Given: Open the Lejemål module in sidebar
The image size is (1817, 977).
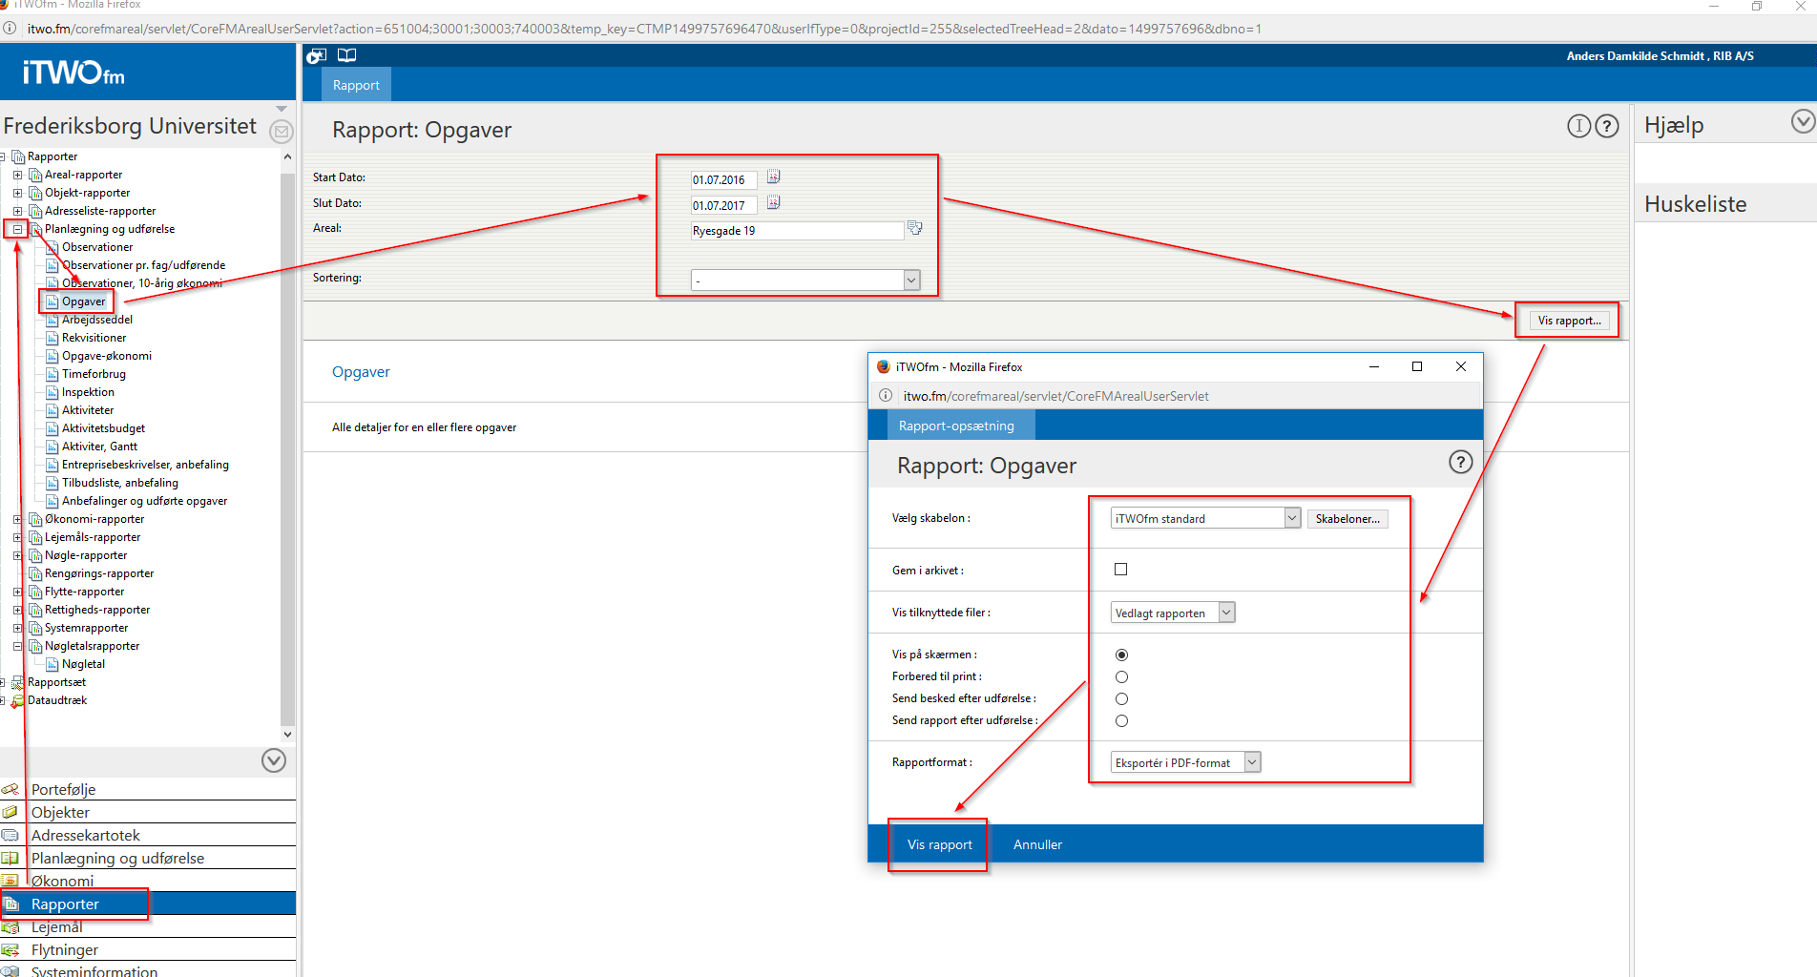Looking at the screenshot, I should (57, 926).
